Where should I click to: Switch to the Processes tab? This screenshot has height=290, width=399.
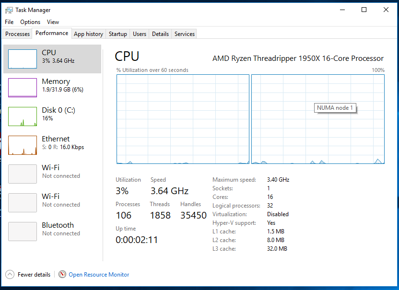(17, 34)
